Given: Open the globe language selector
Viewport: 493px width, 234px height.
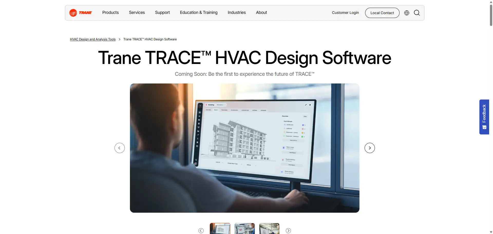Looking at the screenshot, I should tap(407, 13).
